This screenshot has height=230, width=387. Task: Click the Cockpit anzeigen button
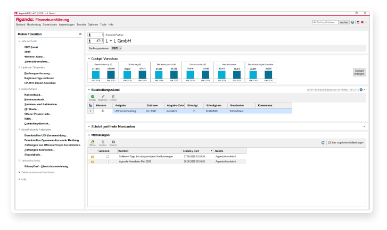(x=359, y=72)
